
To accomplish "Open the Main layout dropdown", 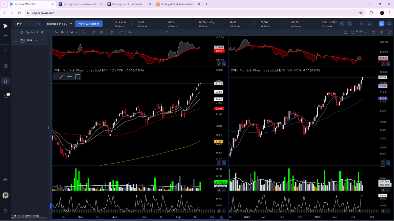I will (362, 32).
